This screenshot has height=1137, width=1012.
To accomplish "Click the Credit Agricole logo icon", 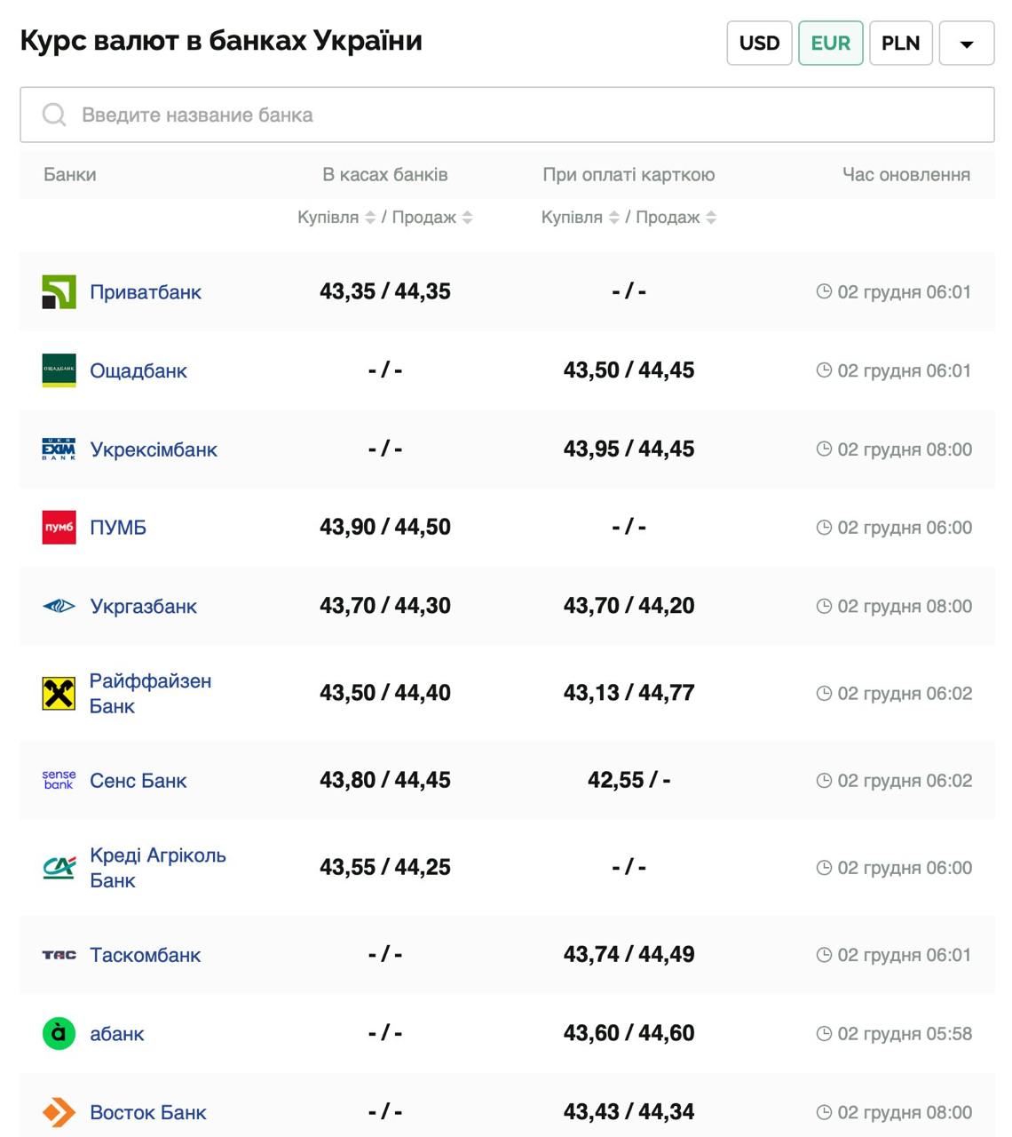I will pos(59,868).
